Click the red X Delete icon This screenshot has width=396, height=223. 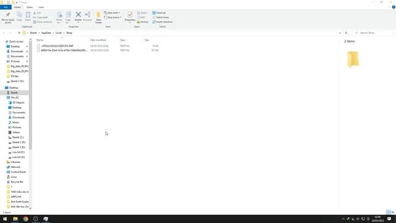coord(79,15)
